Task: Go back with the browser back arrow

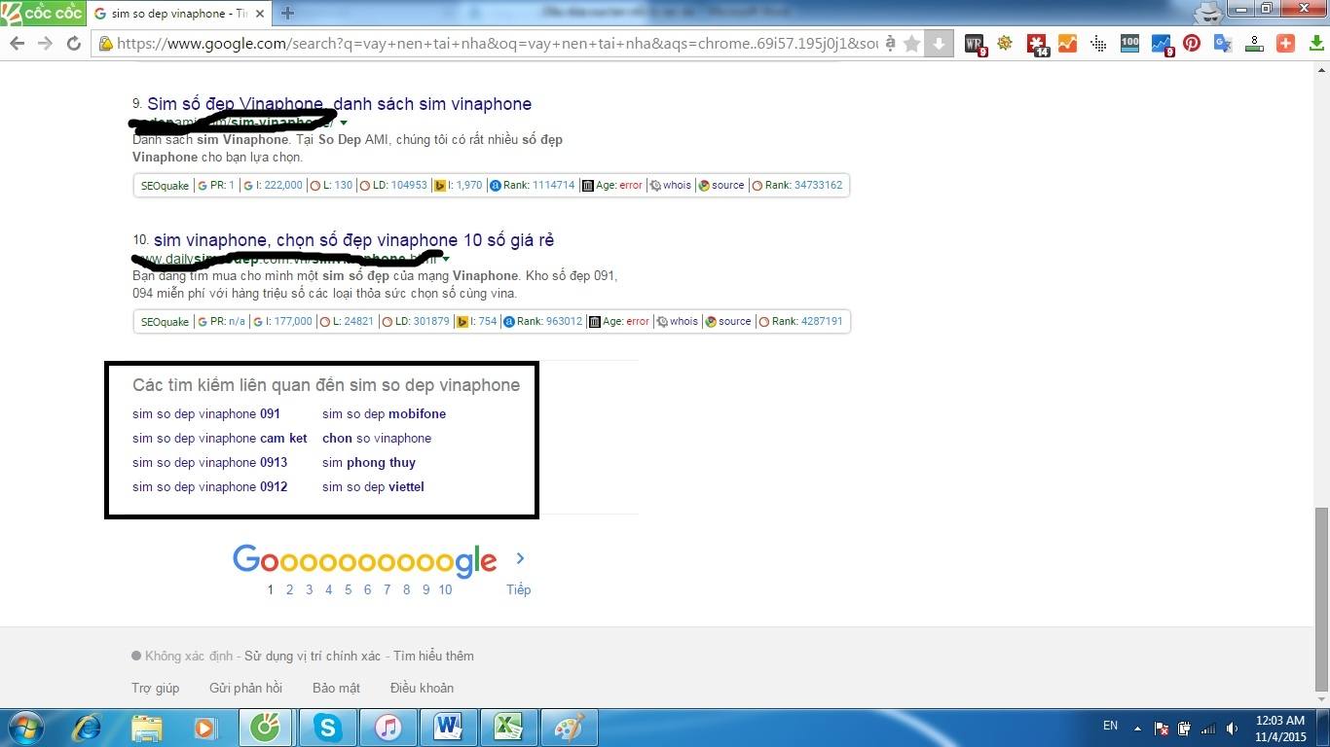Action: 17,44
